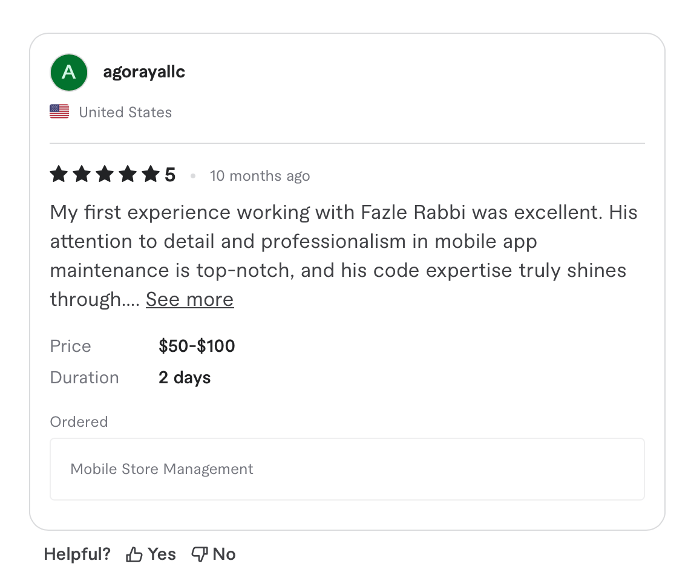
Task: Click the thumbs up icon next to Yes
Action: point(134,553)
